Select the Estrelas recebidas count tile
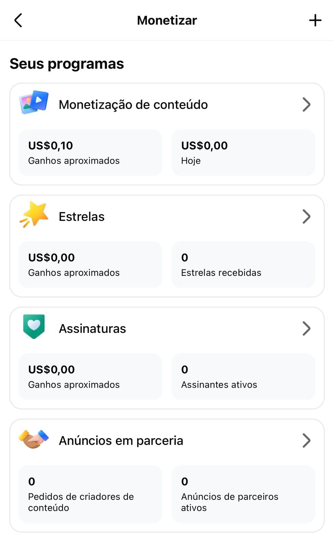The image size is (334, 547). [x=243, y=265]
